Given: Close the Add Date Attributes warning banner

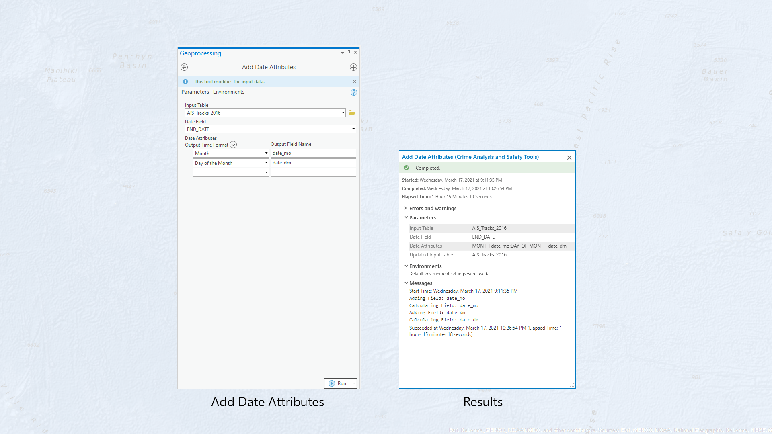Looking at the screenshot, I should pyautogui.click(x=355, y=81).
